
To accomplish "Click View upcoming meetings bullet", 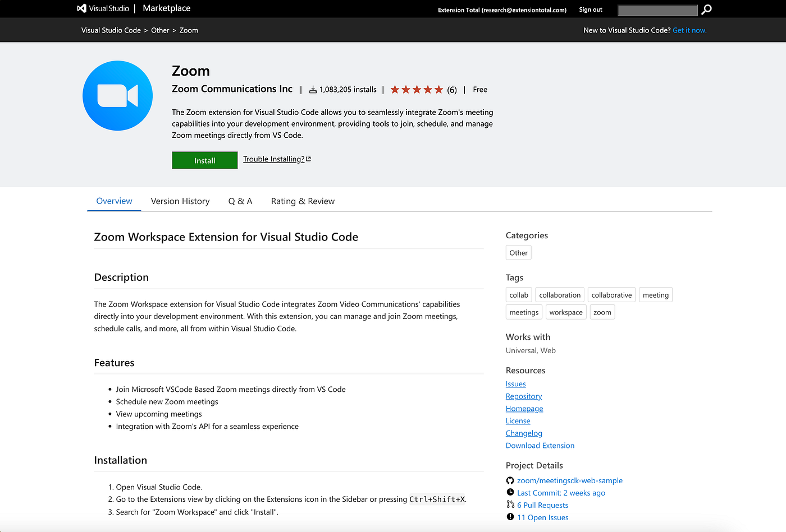I will point(159,414).
